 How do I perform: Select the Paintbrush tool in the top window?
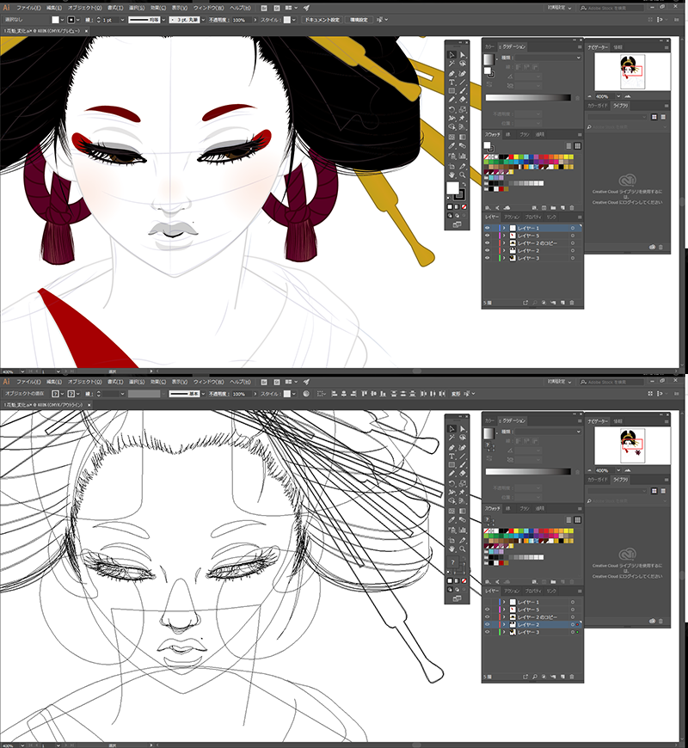pyautogui.click(x=463, y=91)
